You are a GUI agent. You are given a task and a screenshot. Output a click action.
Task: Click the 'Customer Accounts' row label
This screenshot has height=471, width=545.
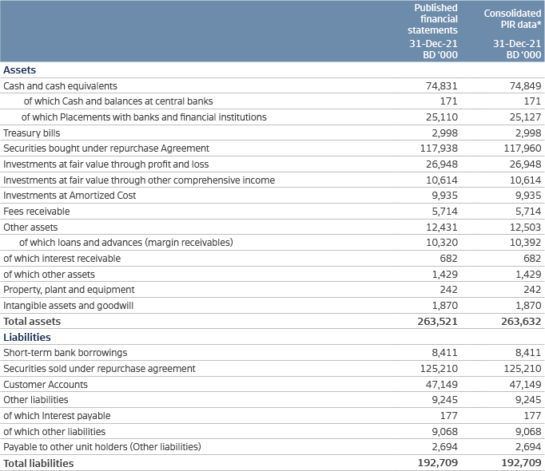click(x=46, y=384)
